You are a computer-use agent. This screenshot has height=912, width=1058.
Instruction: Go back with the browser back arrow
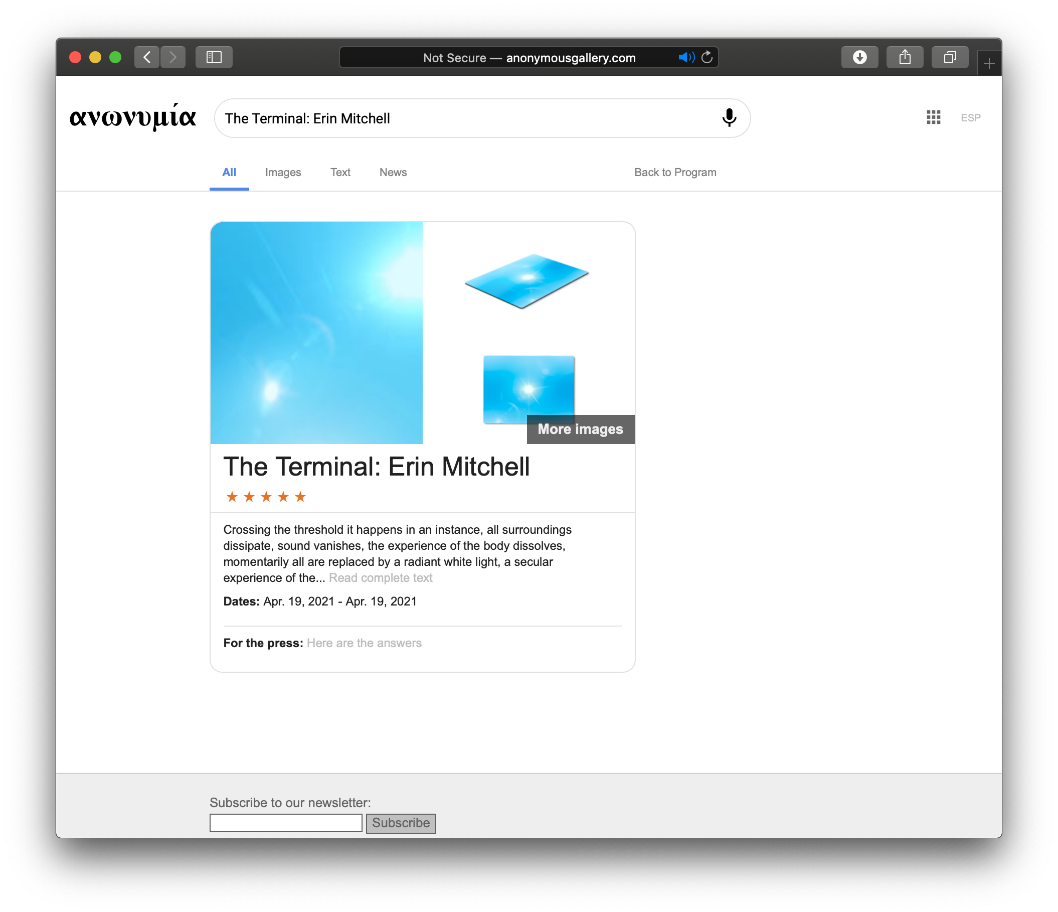(x=147, y=57)
